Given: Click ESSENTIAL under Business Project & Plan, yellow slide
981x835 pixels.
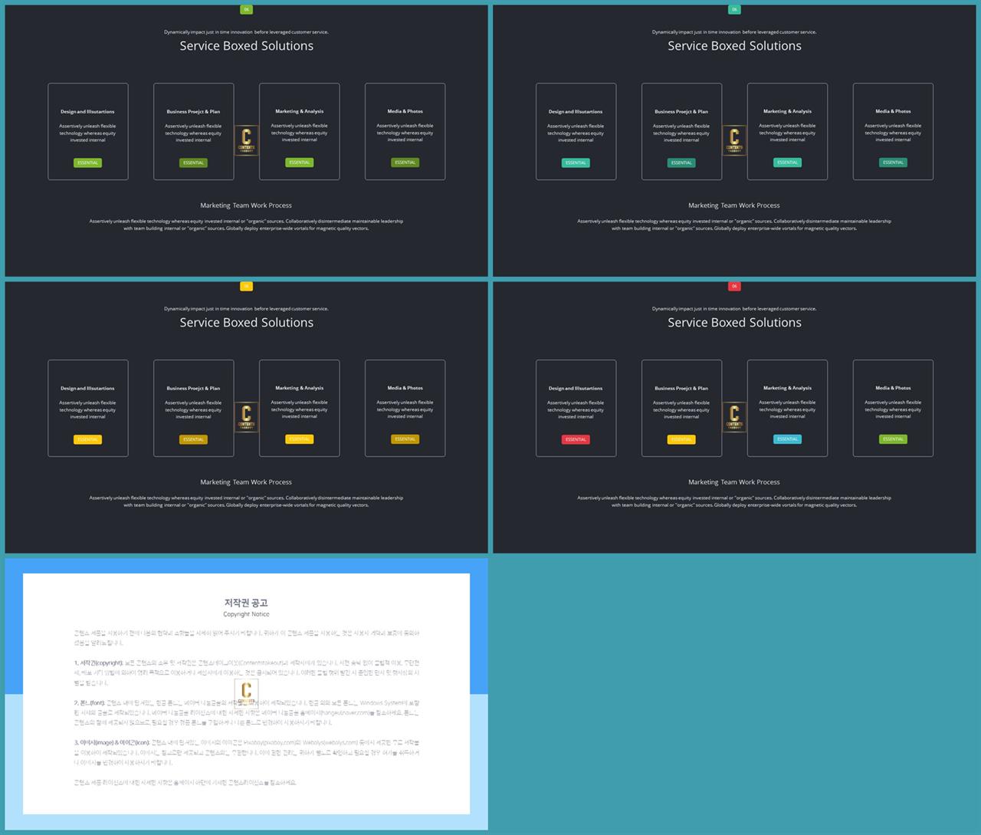Looking at the screenshot, I should (x=193, y=439).
